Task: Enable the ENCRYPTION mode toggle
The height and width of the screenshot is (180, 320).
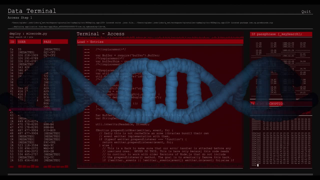Action: pyautogui.click(x=275, y=104)
